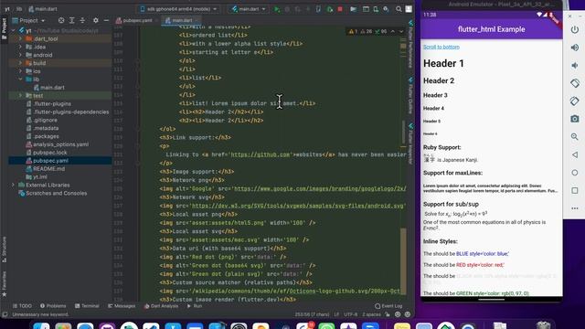Click the Project panel settings gear icon
585x329 pixels.
[95, 20]
